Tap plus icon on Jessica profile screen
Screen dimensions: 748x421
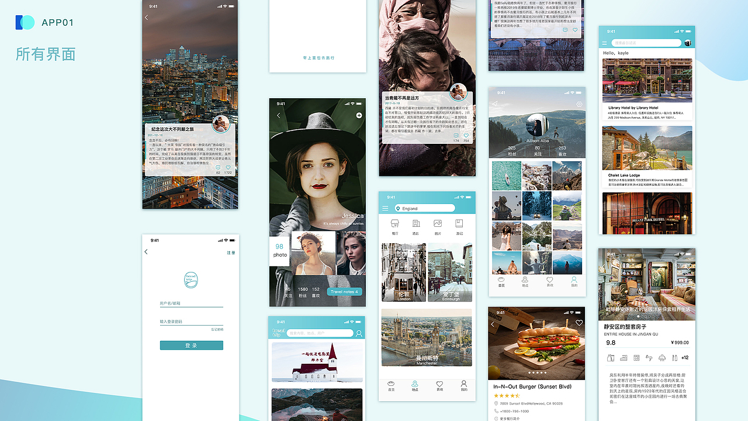coord(359,116)
